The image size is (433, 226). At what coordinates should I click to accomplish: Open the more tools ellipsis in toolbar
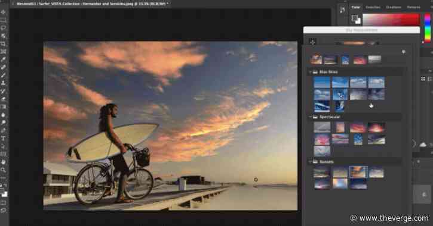pyautogui.click(x=4, y=178)
